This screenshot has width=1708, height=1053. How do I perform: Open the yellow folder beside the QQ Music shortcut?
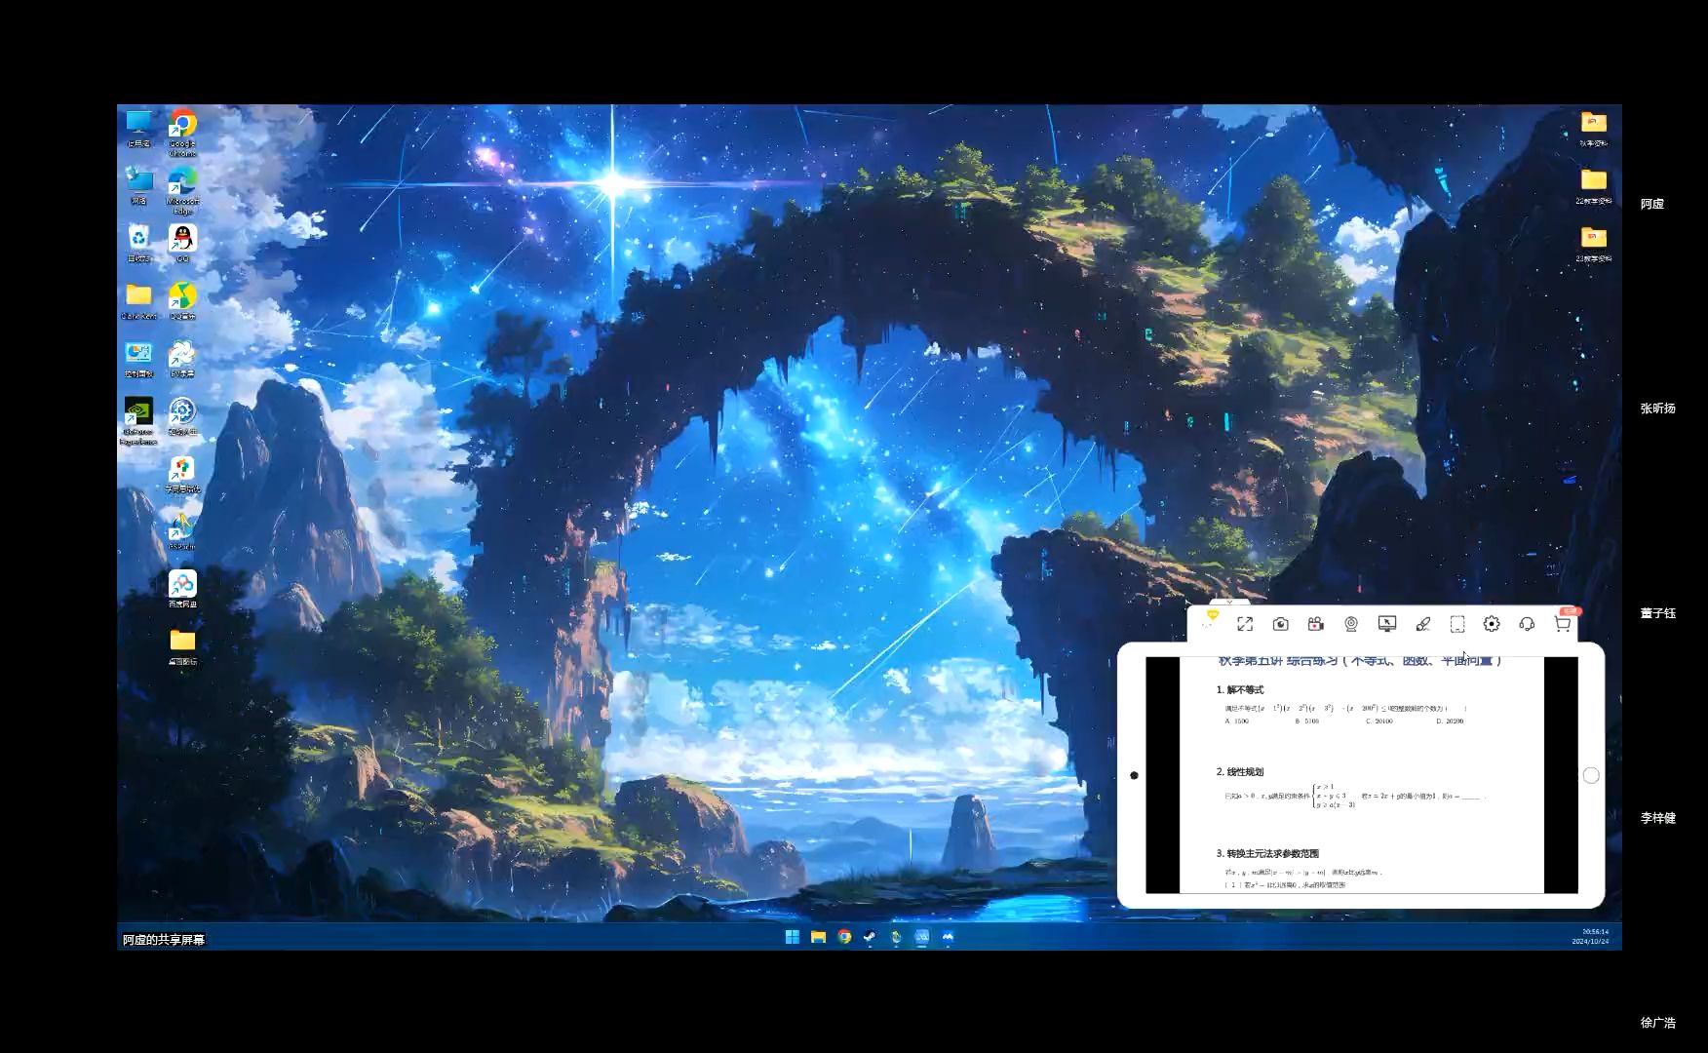[139, 300]
